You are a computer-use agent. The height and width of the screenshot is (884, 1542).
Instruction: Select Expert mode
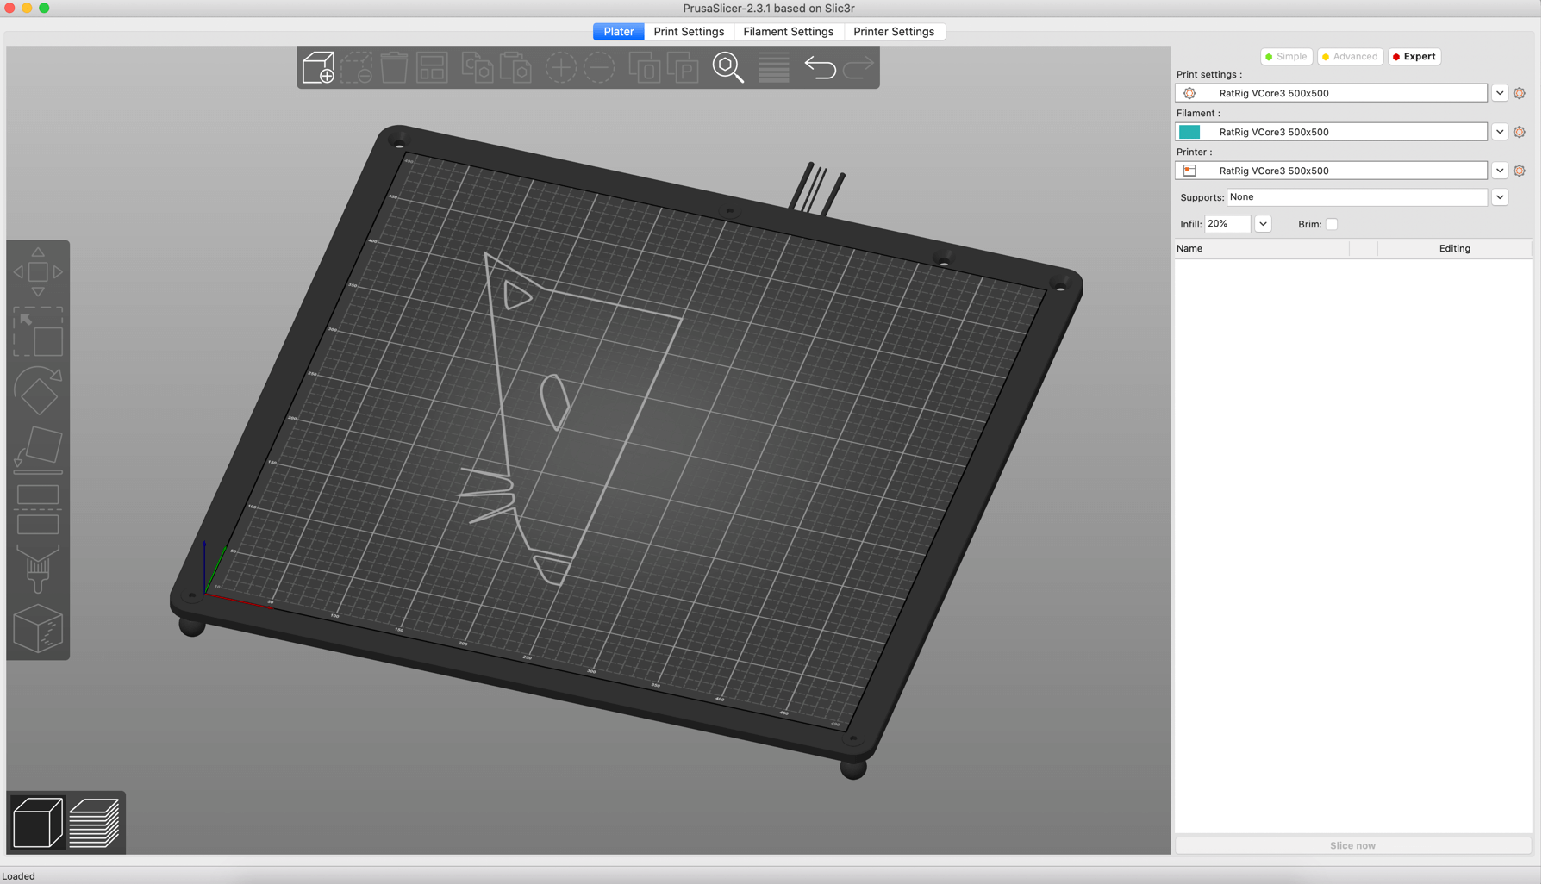1414,56
